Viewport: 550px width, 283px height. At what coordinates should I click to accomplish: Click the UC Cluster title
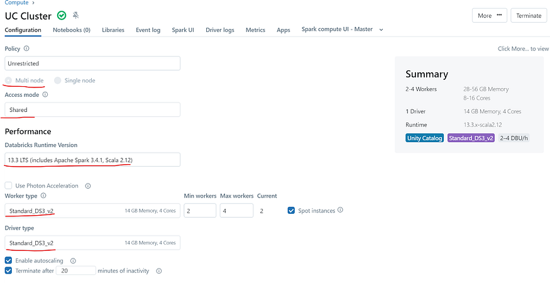tap(28, 16)
